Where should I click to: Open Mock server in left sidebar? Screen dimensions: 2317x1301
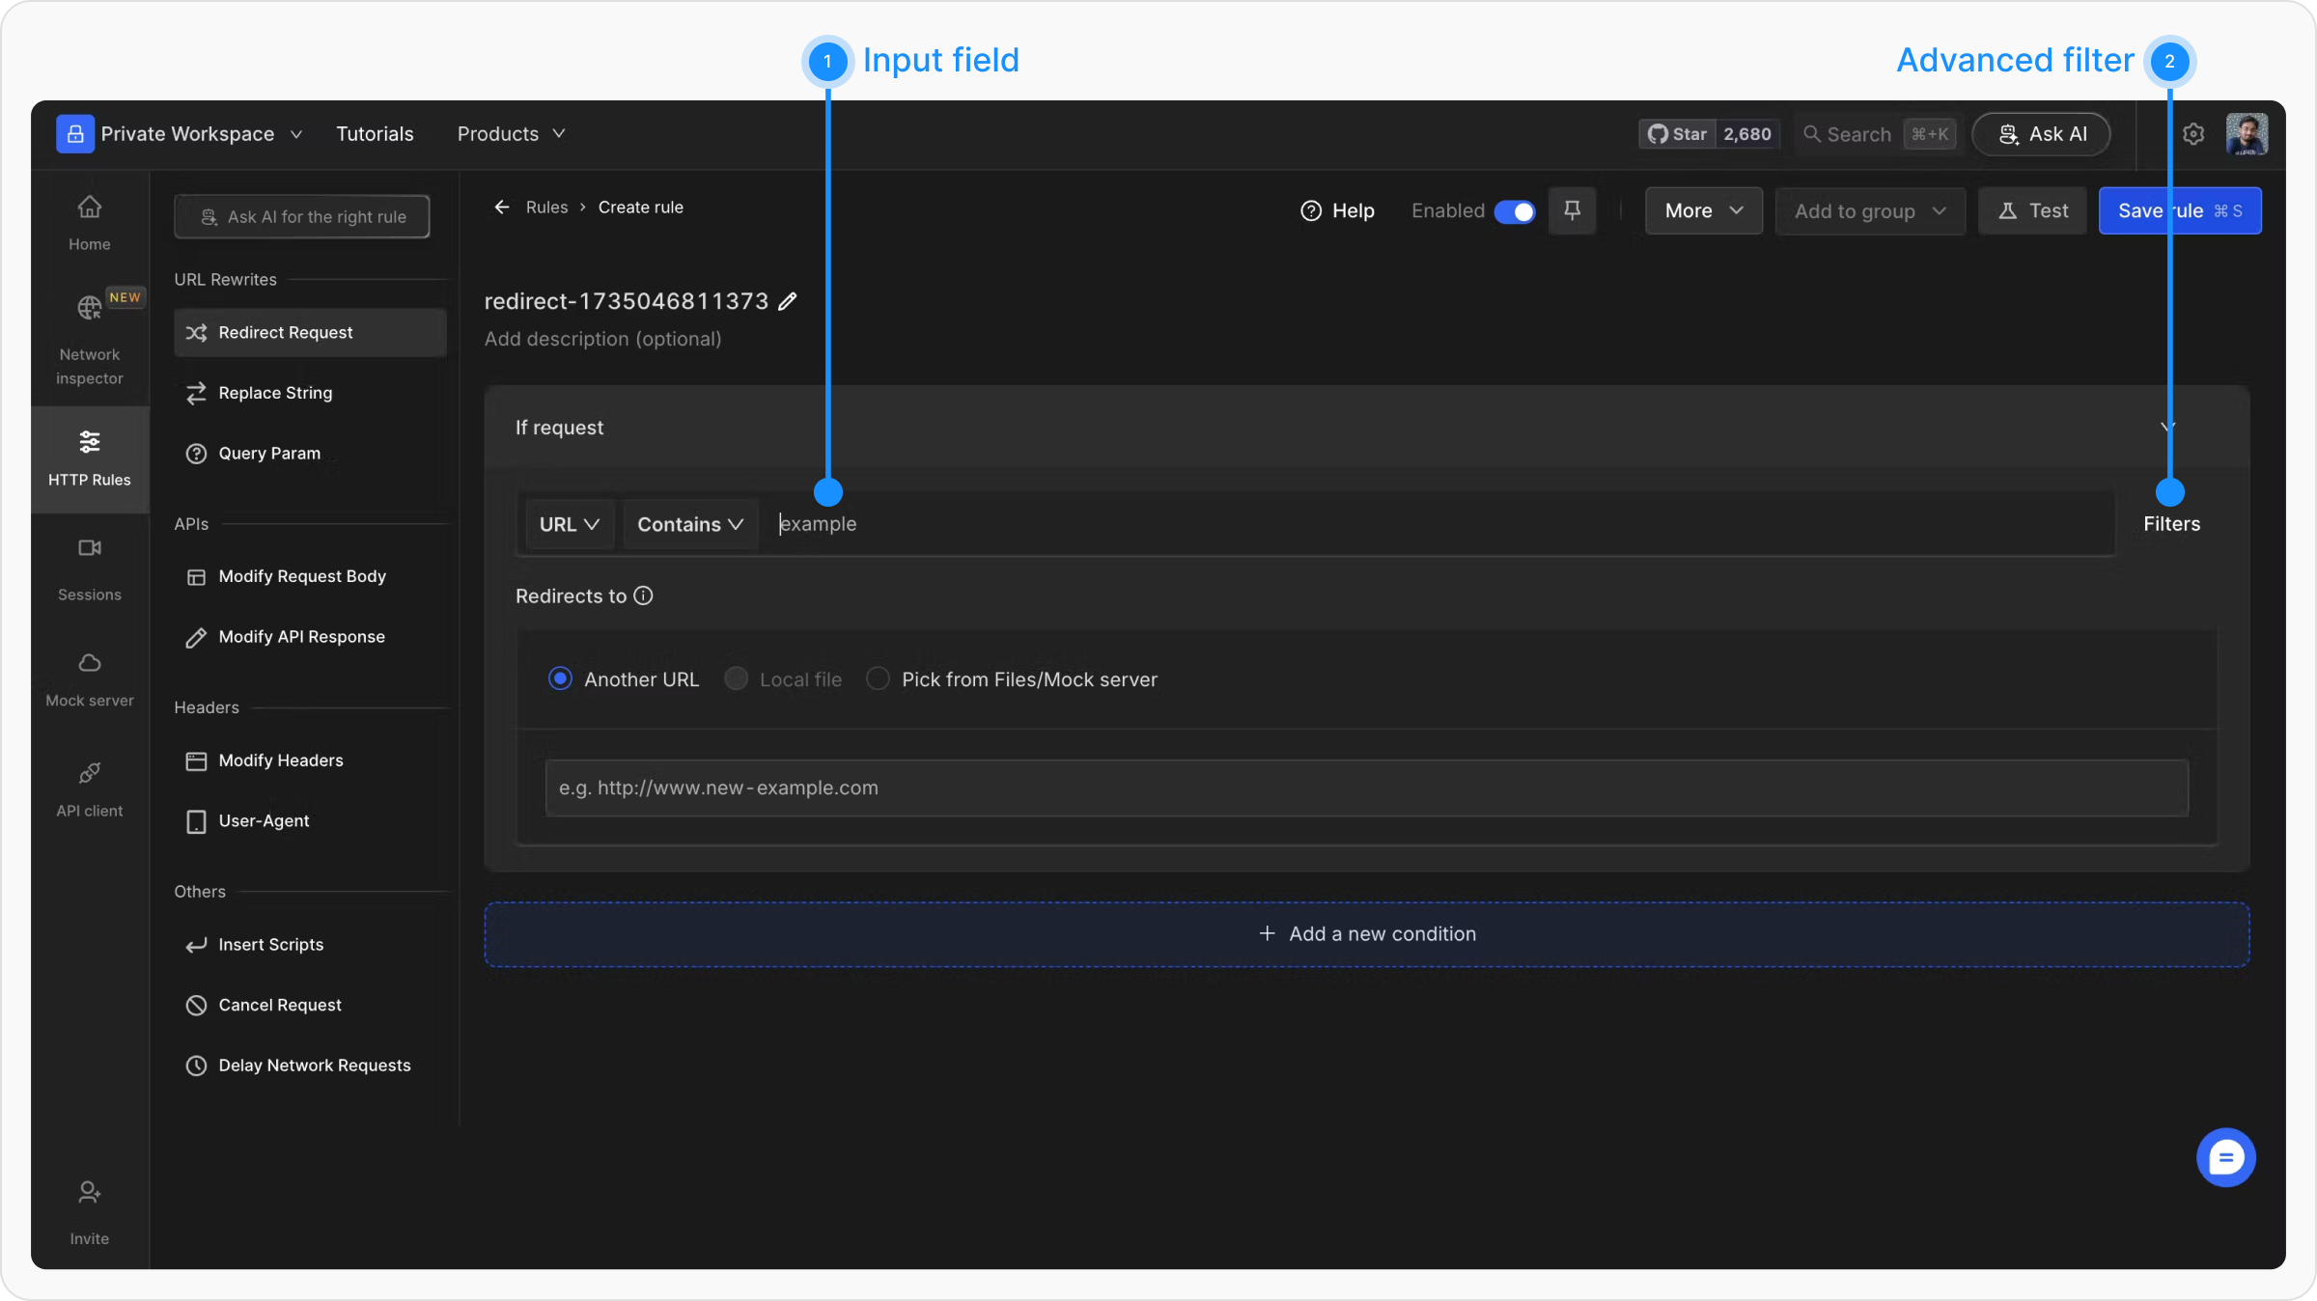(89, 678)
